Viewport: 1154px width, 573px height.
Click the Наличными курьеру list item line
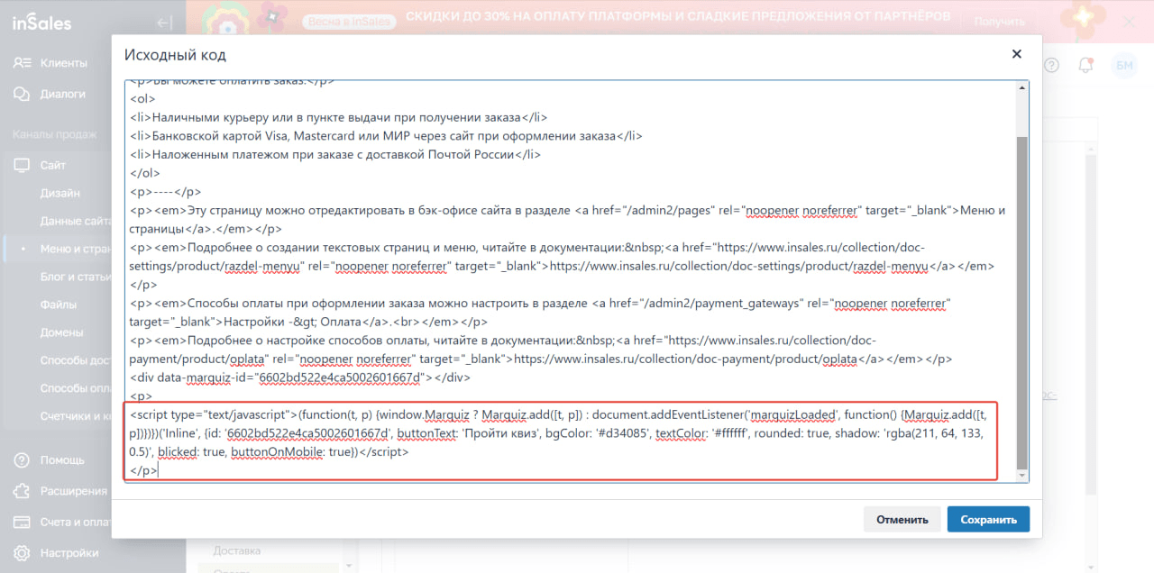(339, 117)
